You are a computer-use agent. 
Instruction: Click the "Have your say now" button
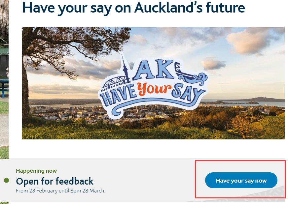point(241,181)
